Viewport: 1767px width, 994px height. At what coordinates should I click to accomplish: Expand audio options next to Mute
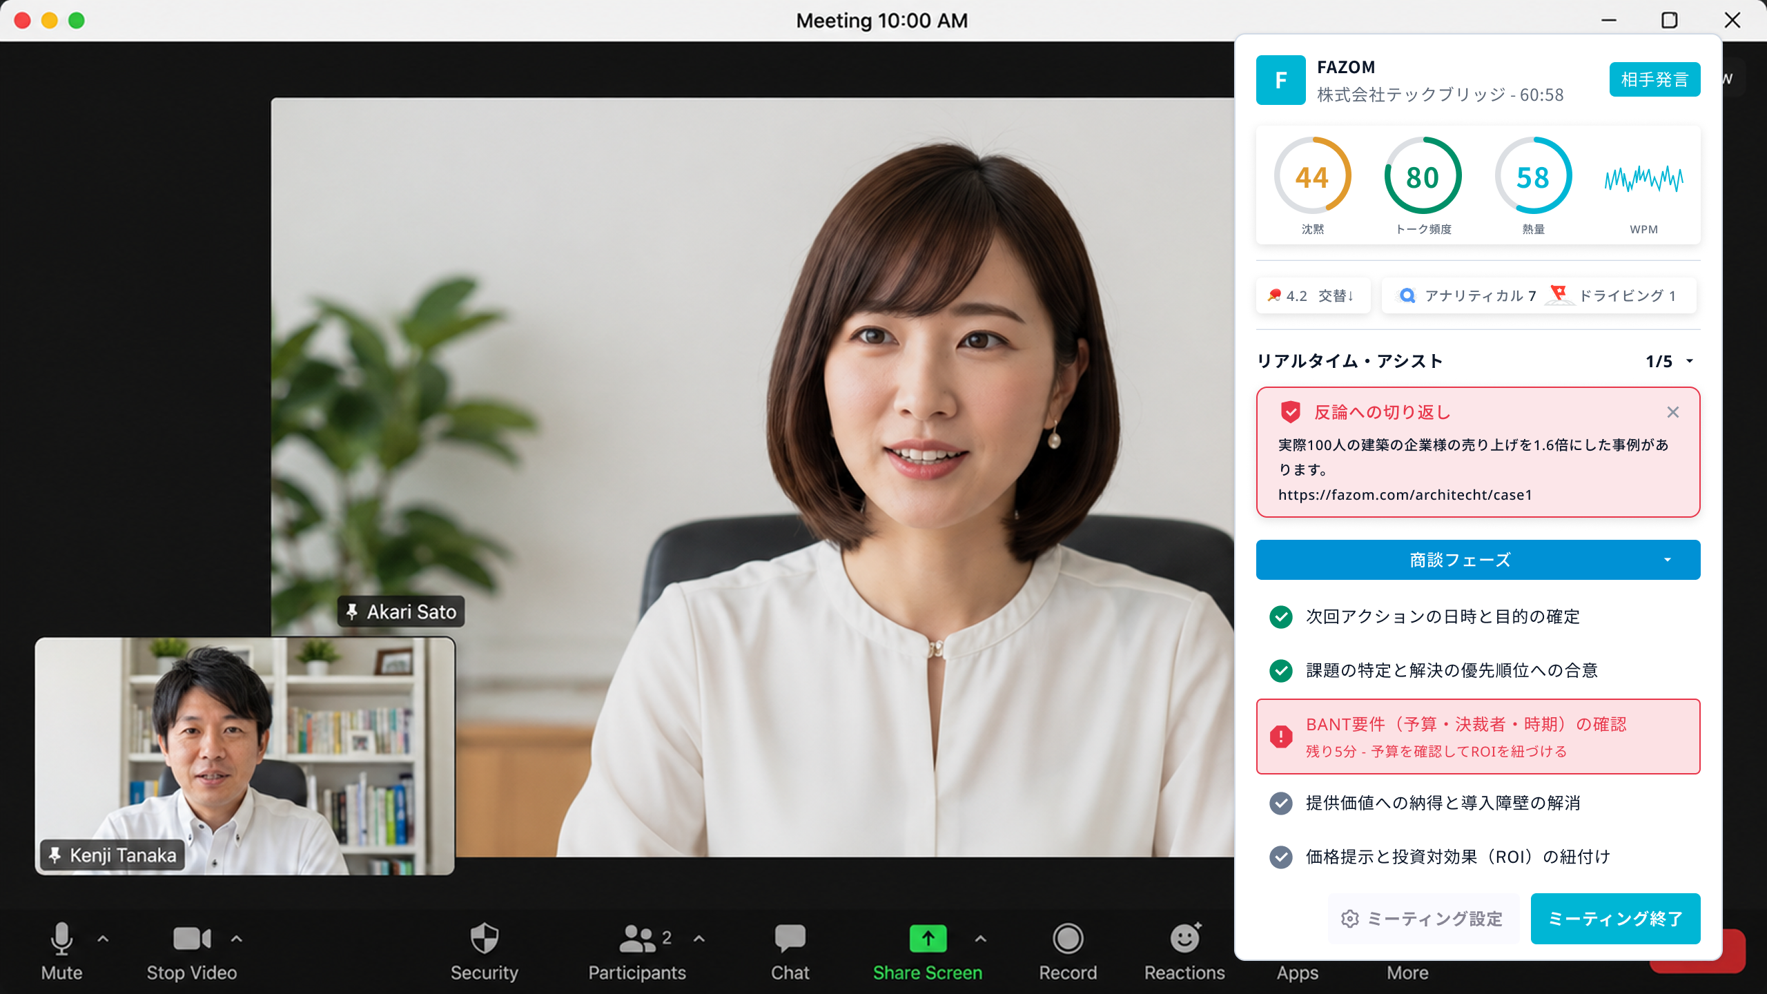(x=103, y=939)
